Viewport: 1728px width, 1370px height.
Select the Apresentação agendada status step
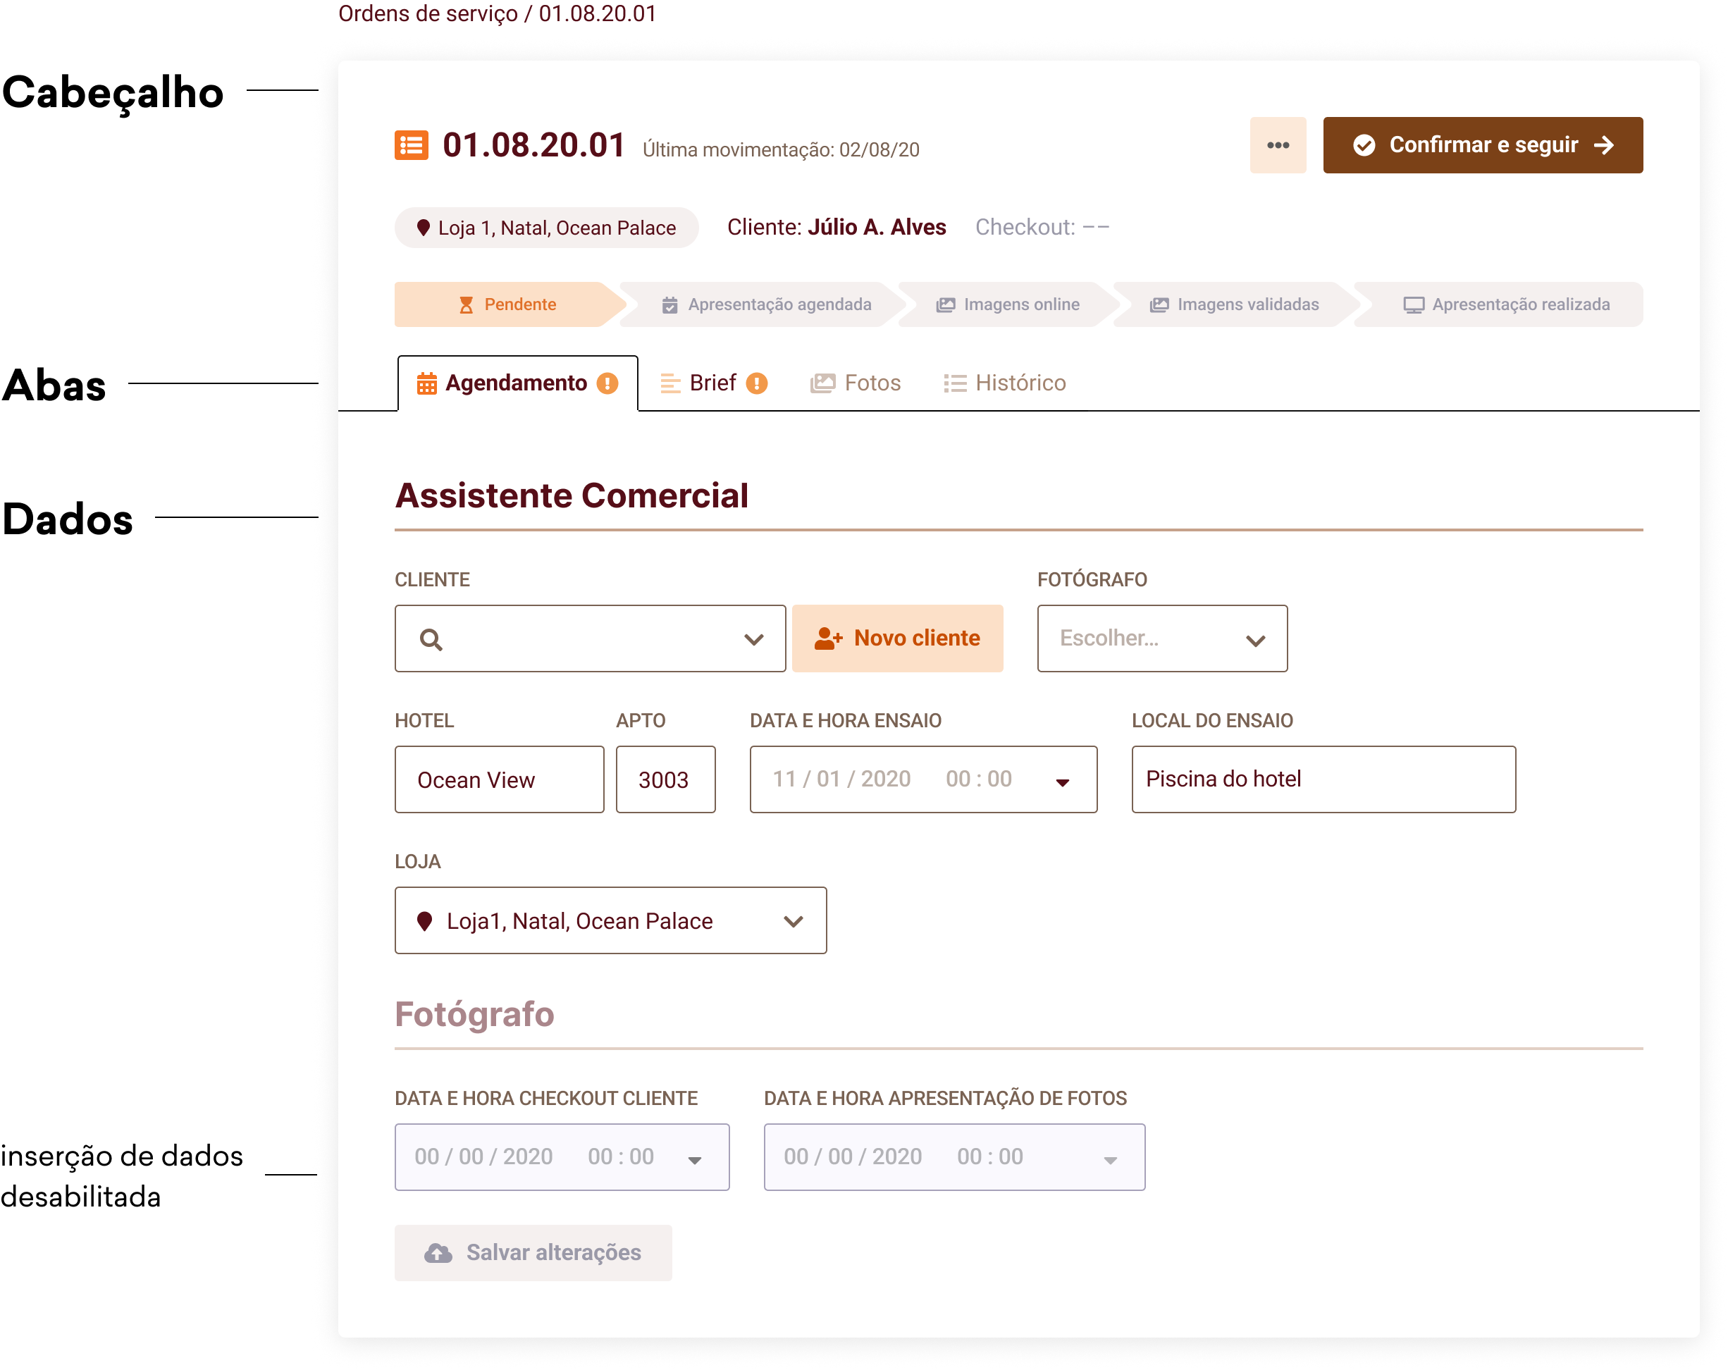[765, 304]
